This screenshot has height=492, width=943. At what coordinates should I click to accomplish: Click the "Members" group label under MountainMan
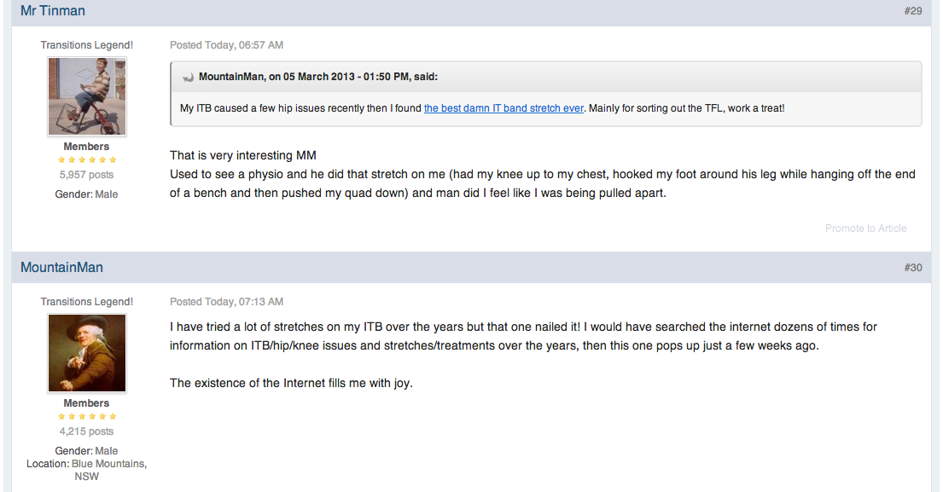coord(87,403)
